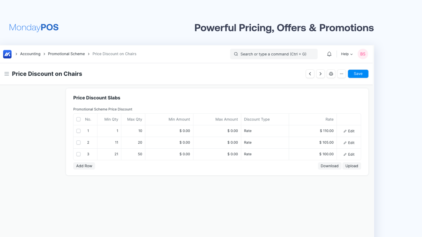
Task: Add a new row to slabs
Action: pyautogui.click(x=84, y=166)
